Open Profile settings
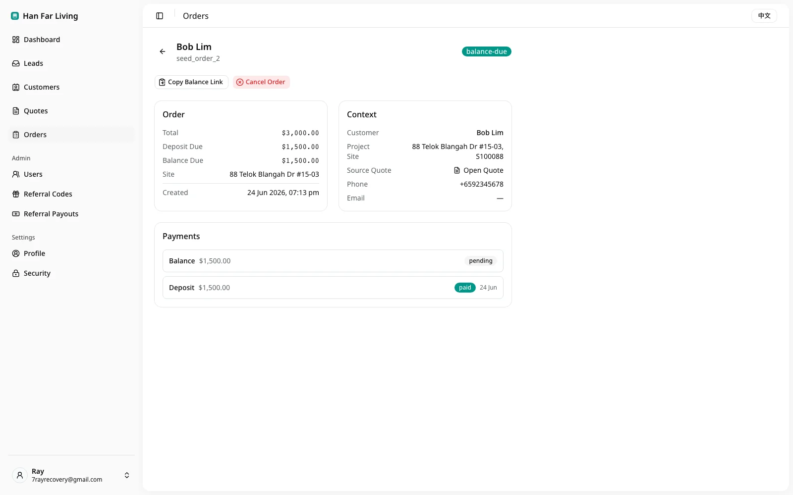Image resolution: width=793 pixels, height=495 pixels. click(x=71, y=253)
